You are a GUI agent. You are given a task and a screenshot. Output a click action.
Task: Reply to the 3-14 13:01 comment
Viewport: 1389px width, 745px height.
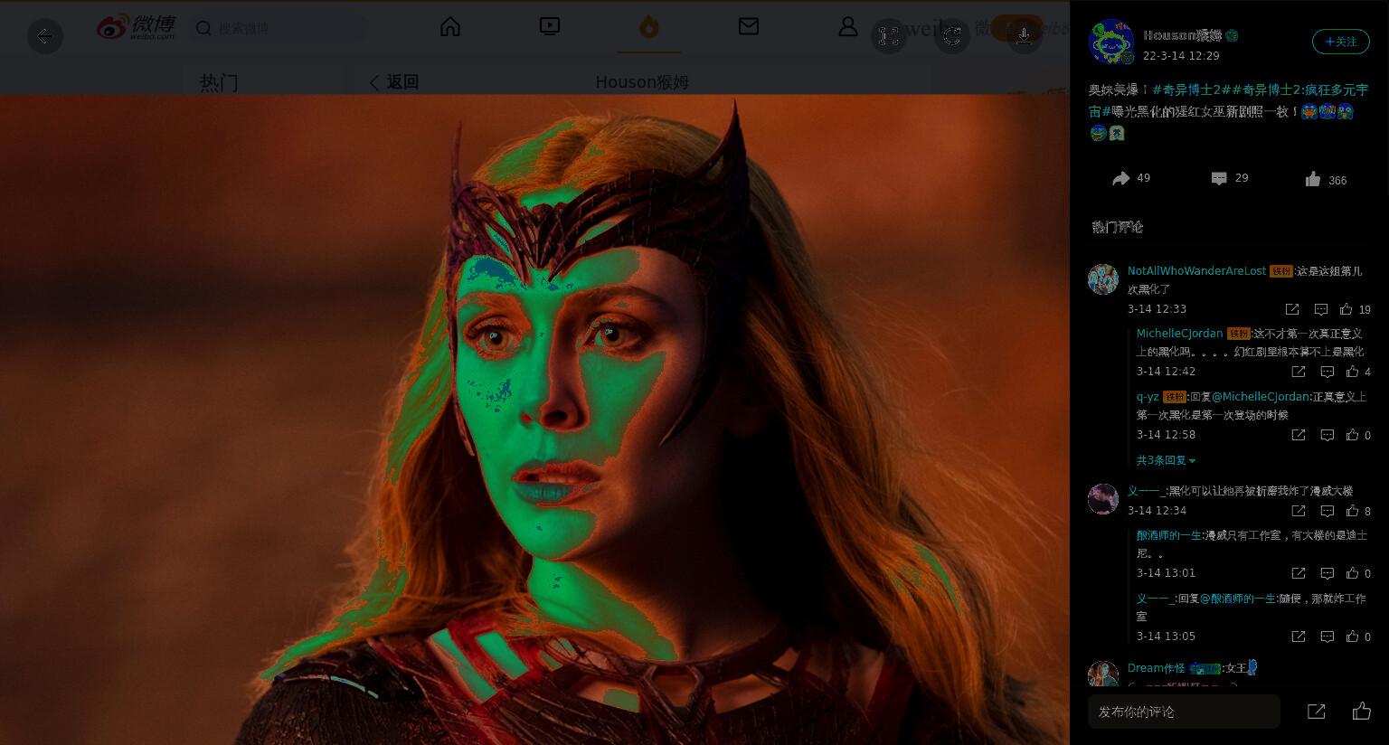1328,573
